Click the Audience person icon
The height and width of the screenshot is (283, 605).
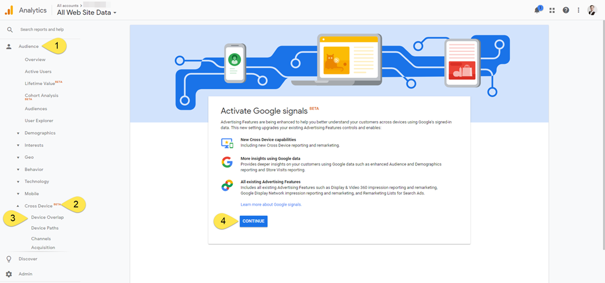click(9, 46)
